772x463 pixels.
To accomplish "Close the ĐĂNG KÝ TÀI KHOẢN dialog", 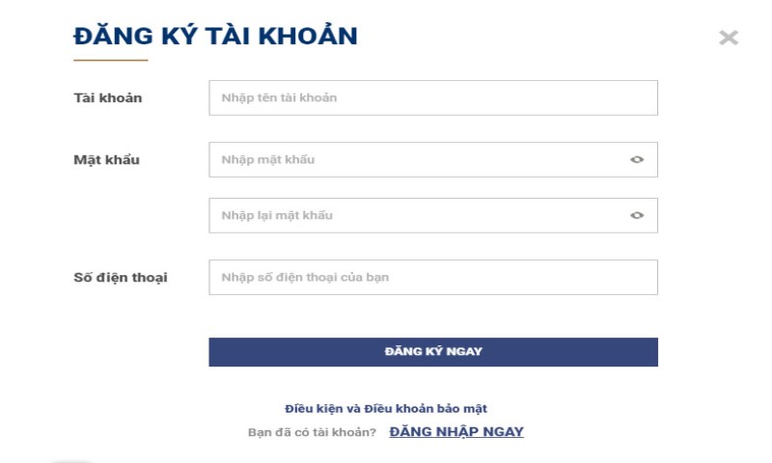I will click(x=729, y=38).
